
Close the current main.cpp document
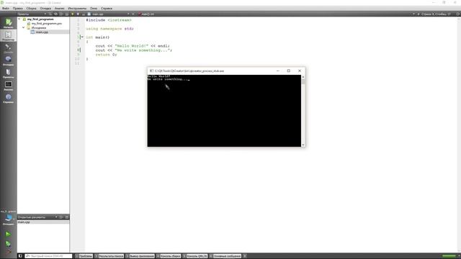coord(133,14)
